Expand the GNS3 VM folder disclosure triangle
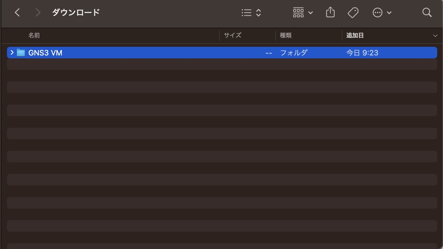The width and height of the screenshot is (443, 249). pyautogui.click(x=12, y=53)
